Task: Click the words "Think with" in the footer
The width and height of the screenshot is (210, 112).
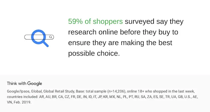Action: pyautogui.click(x=17, y=83)
